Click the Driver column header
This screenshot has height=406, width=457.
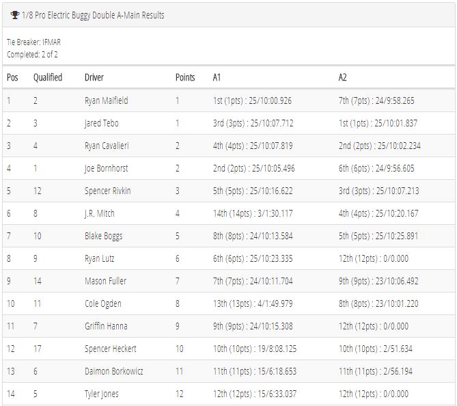[x=94, y=78]
